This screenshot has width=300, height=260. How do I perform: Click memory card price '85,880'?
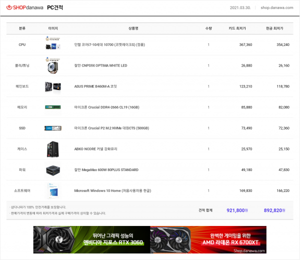[246, 107]
